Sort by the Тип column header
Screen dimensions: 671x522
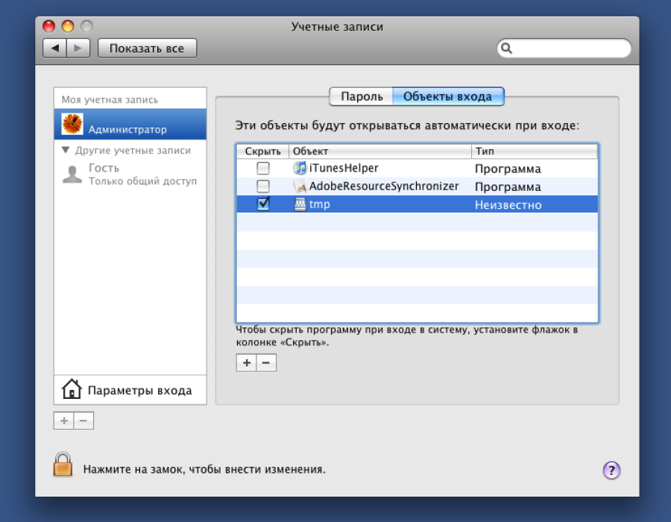click(535, 151)
